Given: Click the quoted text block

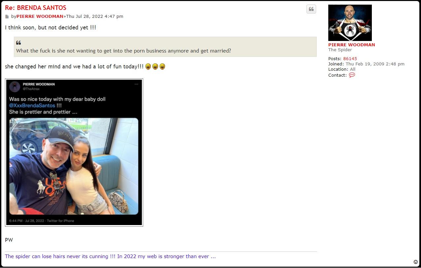Looking at the screenshot, I should 123,51.
